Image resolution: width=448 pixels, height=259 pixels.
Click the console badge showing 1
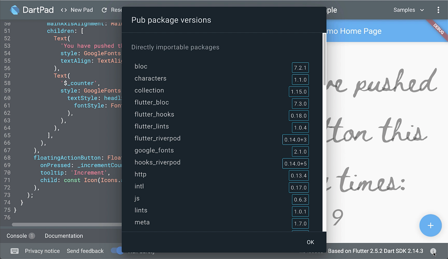pos(31,236)
